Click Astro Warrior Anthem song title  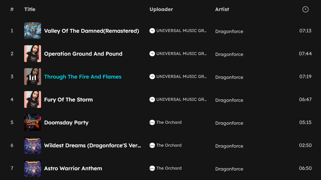73,168
